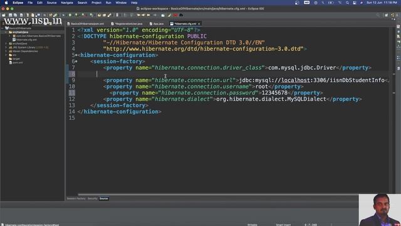Click the Apple menu logo
Screen dimensions: 401x226
pos(6,3)
